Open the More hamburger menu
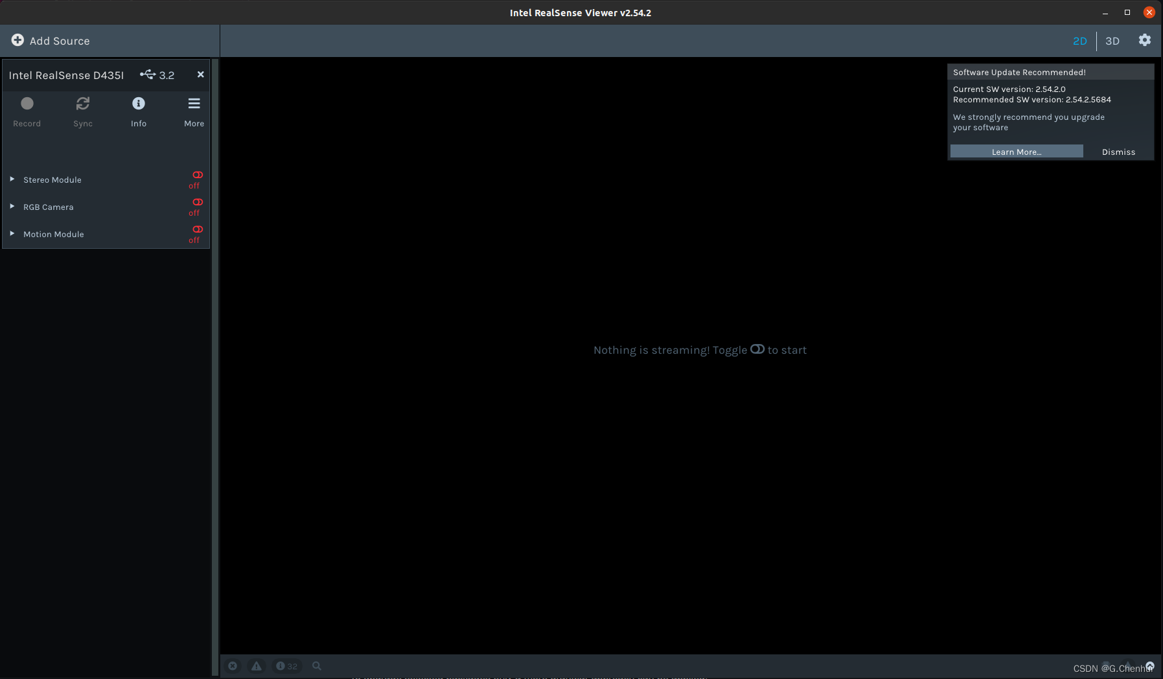1163x679 pixels. [194, 104]
